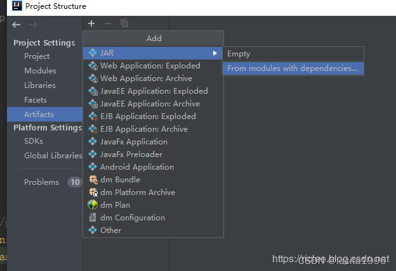Pick JavaEE Application: Archive entry
Screen dimensions: 396x271
(153, 104)
